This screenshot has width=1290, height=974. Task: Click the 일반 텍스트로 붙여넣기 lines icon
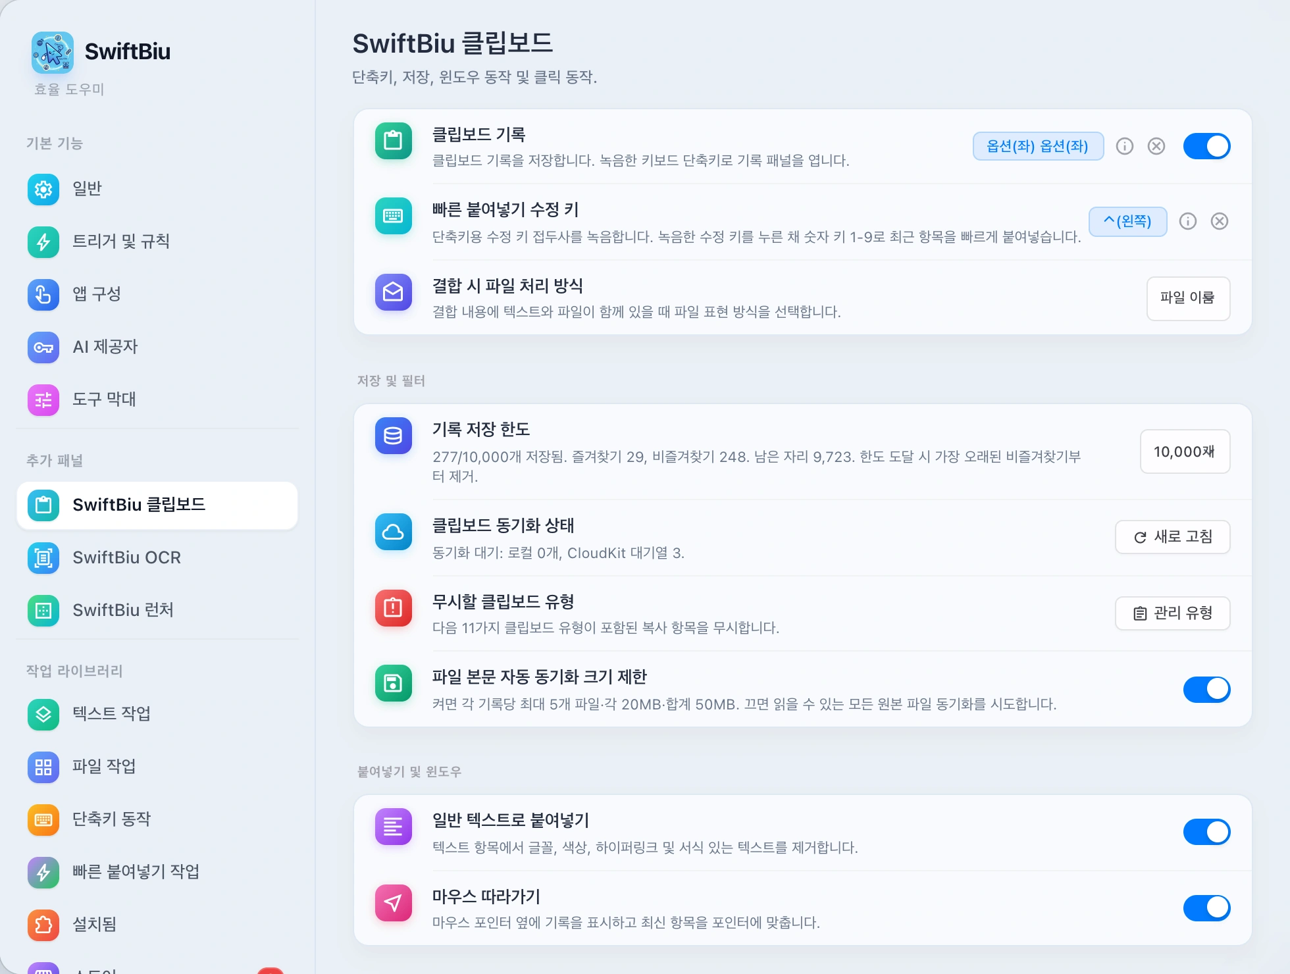394,827
